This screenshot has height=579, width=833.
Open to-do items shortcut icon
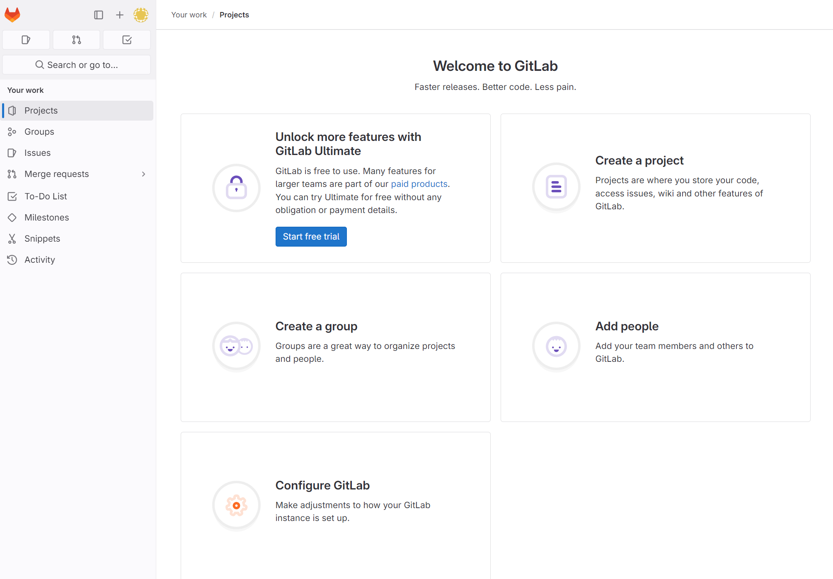click(x=127, y=40)
